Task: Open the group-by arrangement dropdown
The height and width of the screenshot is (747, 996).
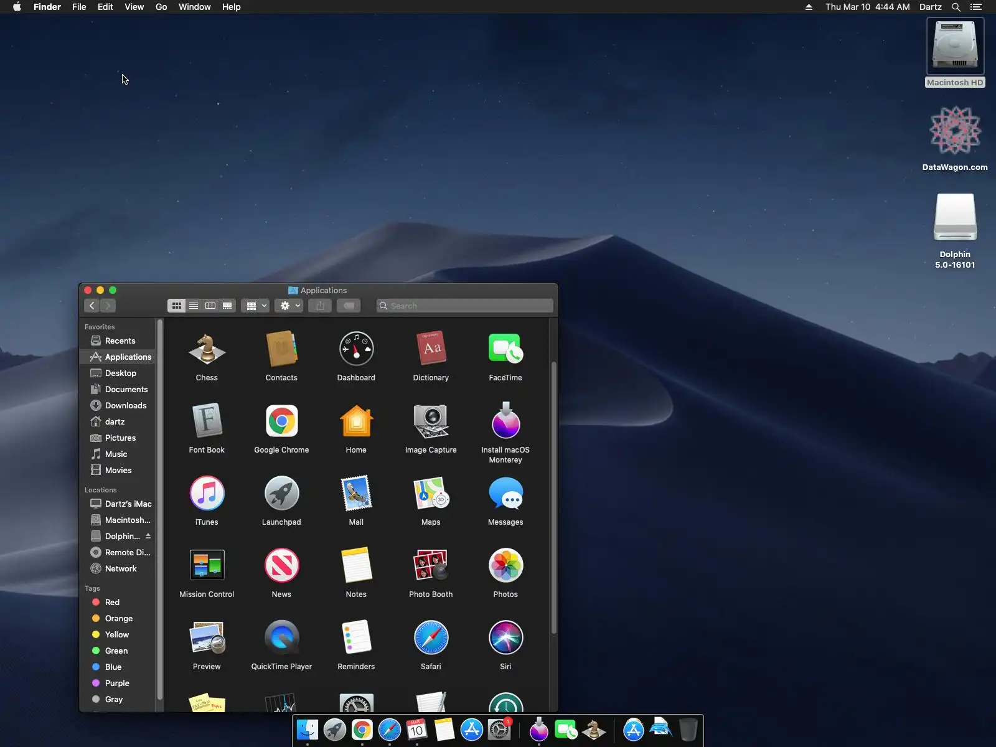Action: (255, 306)
